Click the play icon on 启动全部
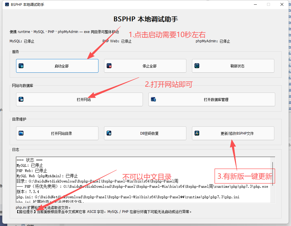The height and width of the screenshot is (226, 291). pyautogui.click(x=21, y=66)
